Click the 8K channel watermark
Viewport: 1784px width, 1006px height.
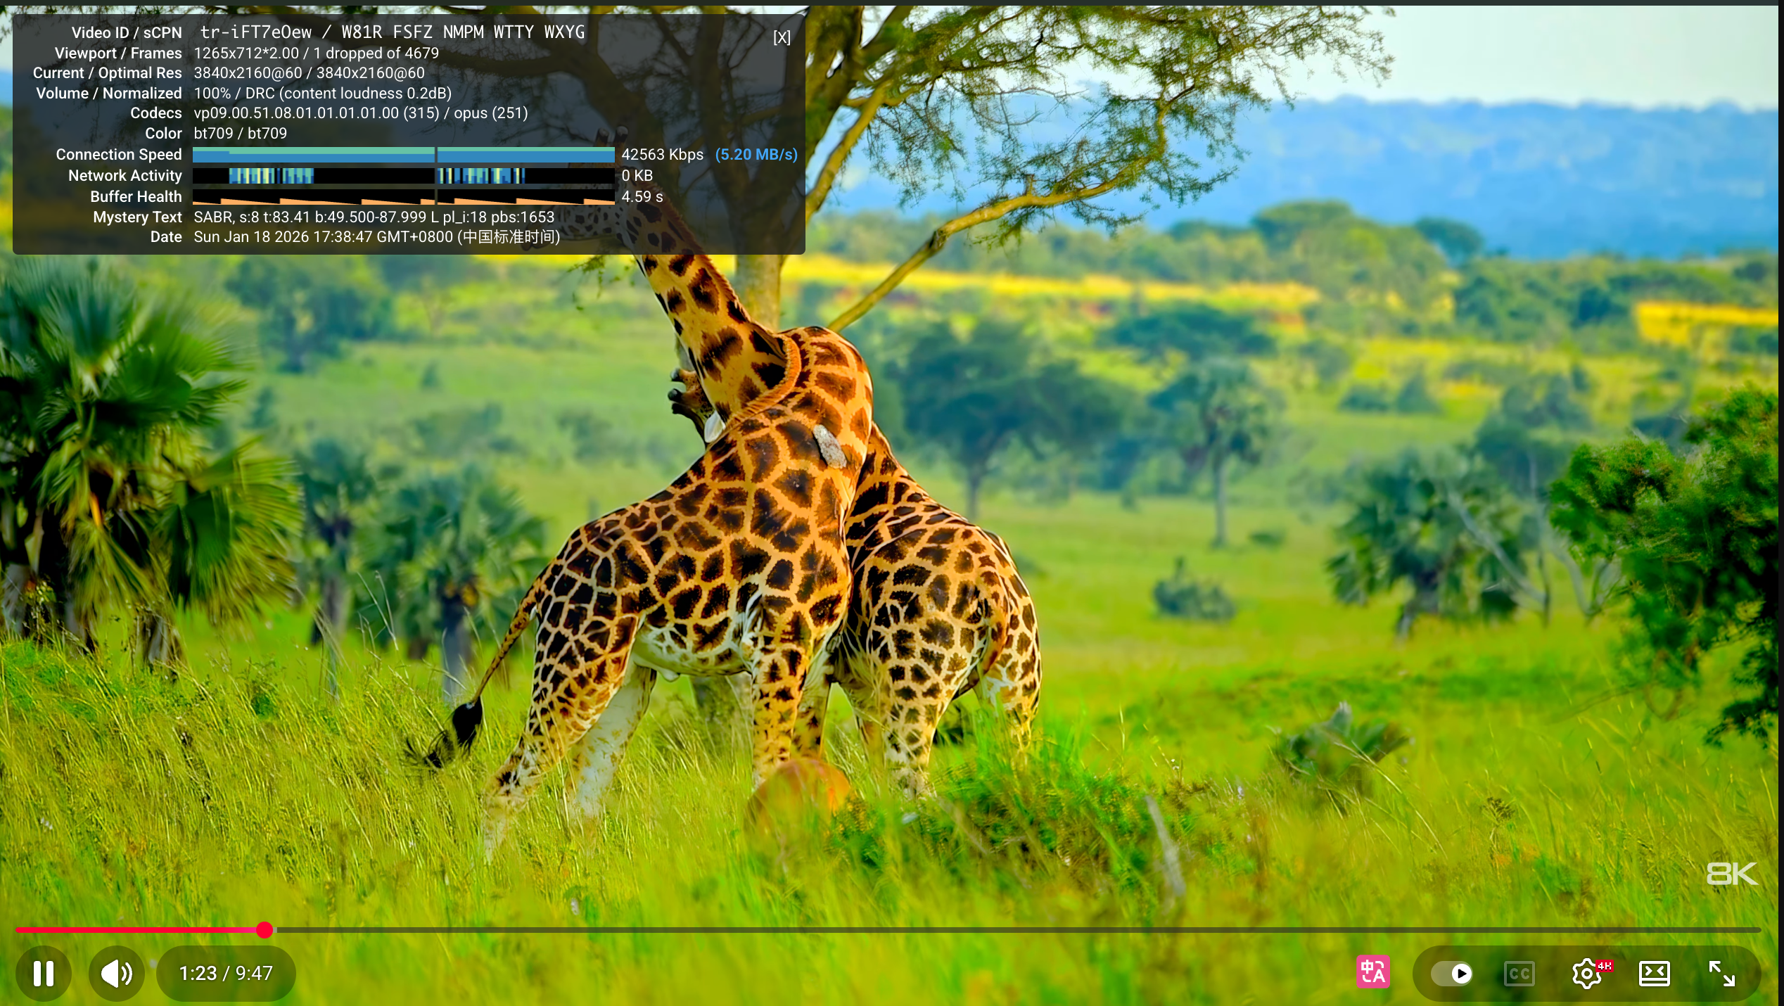1731,874
